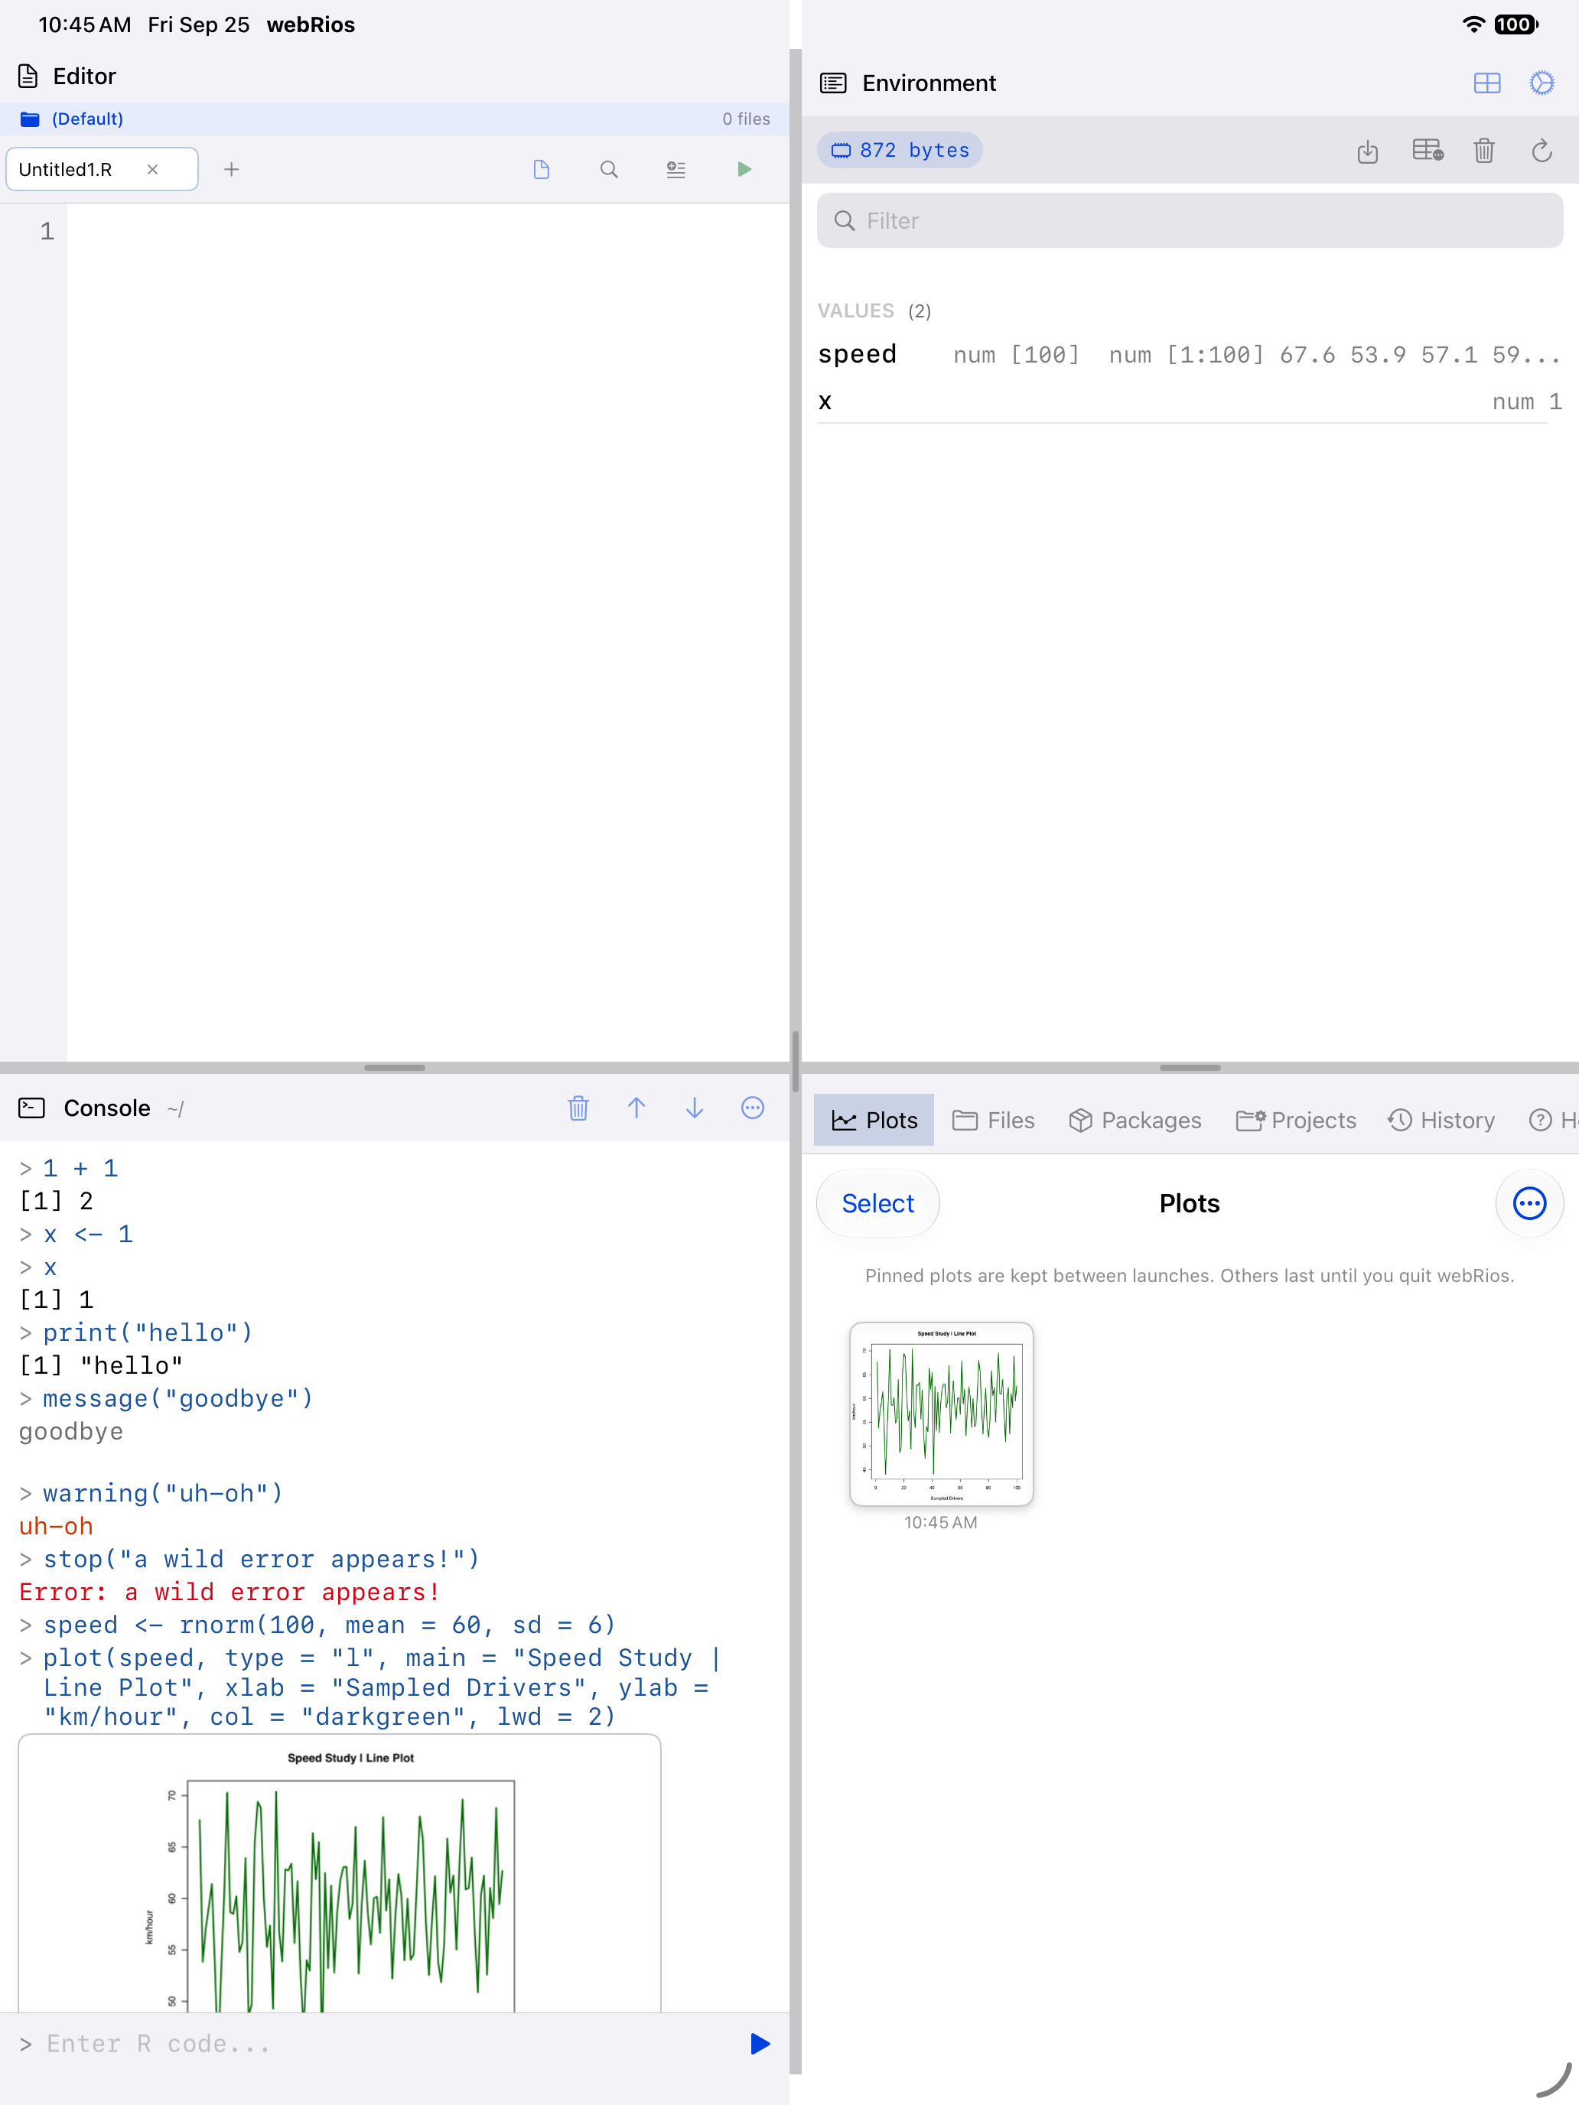This screenshot has width=1579, height=2105.
Task: Open the console more options ellipsis
Action: [753, 1108]
